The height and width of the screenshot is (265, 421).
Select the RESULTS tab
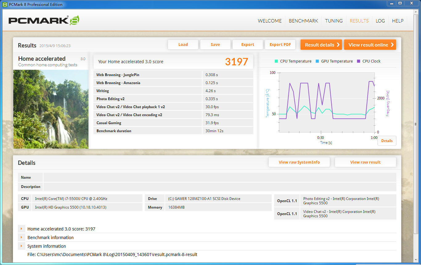[359, 21]
